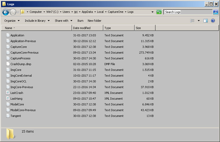Select the ImgCore-Previous file icon
The image size is (220, 142).
8,87
